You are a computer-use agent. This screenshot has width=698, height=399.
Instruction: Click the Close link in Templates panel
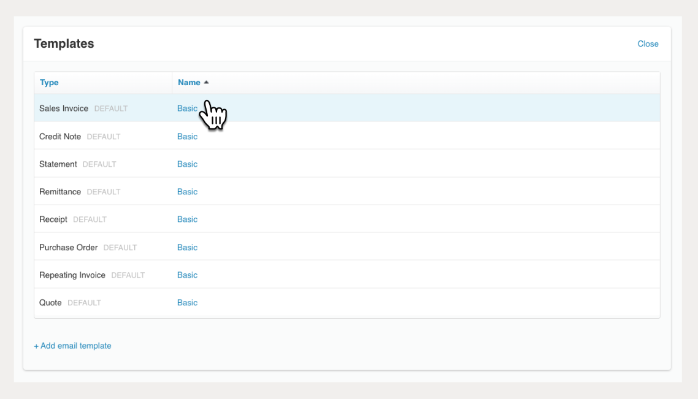pos(648,44)
